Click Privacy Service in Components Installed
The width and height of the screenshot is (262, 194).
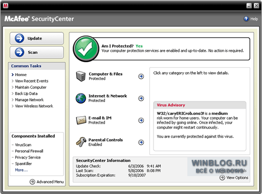click(28, 158)
